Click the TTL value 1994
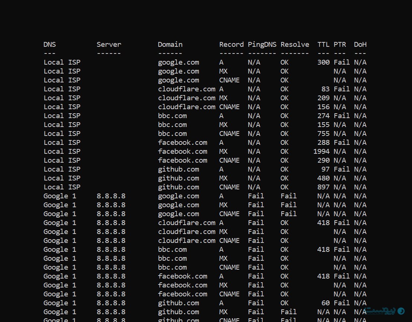This screenshot has height=322, width=412. tap(321, 152)
